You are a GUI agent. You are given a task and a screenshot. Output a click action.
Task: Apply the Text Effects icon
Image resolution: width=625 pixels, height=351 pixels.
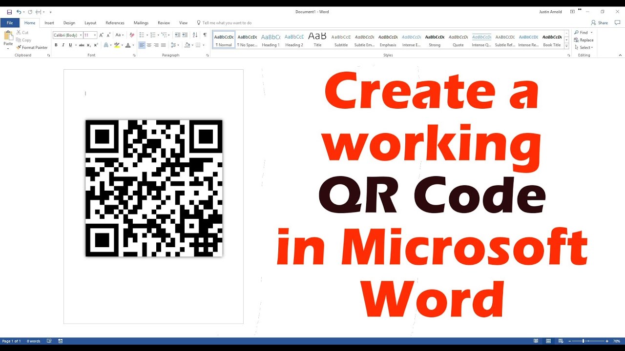[106, 45]
